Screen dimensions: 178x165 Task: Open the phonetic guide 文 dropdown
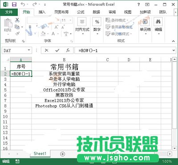coord(71,34)
